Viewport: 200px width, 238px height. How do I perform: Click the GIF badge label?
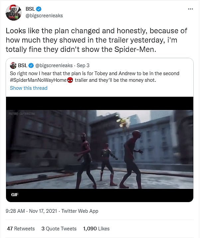15,194
